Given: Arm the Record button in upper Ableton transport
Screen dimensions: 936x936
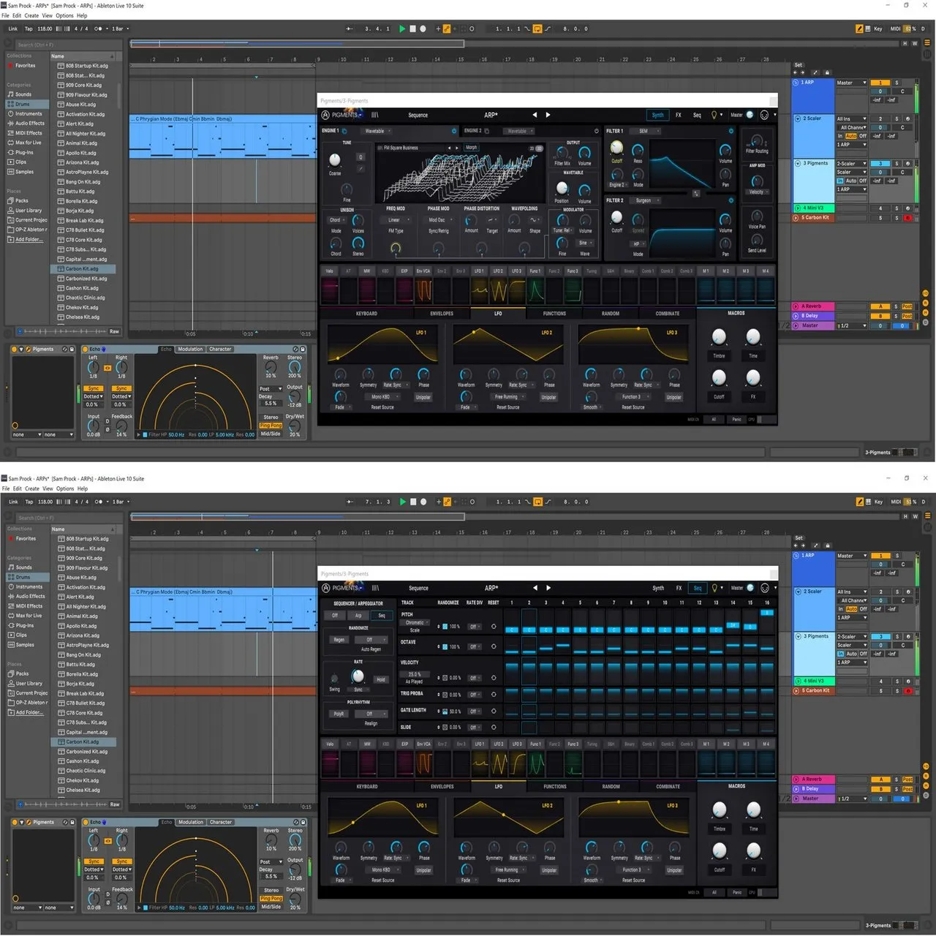Looking at the screenshot, I should point(423,29).
